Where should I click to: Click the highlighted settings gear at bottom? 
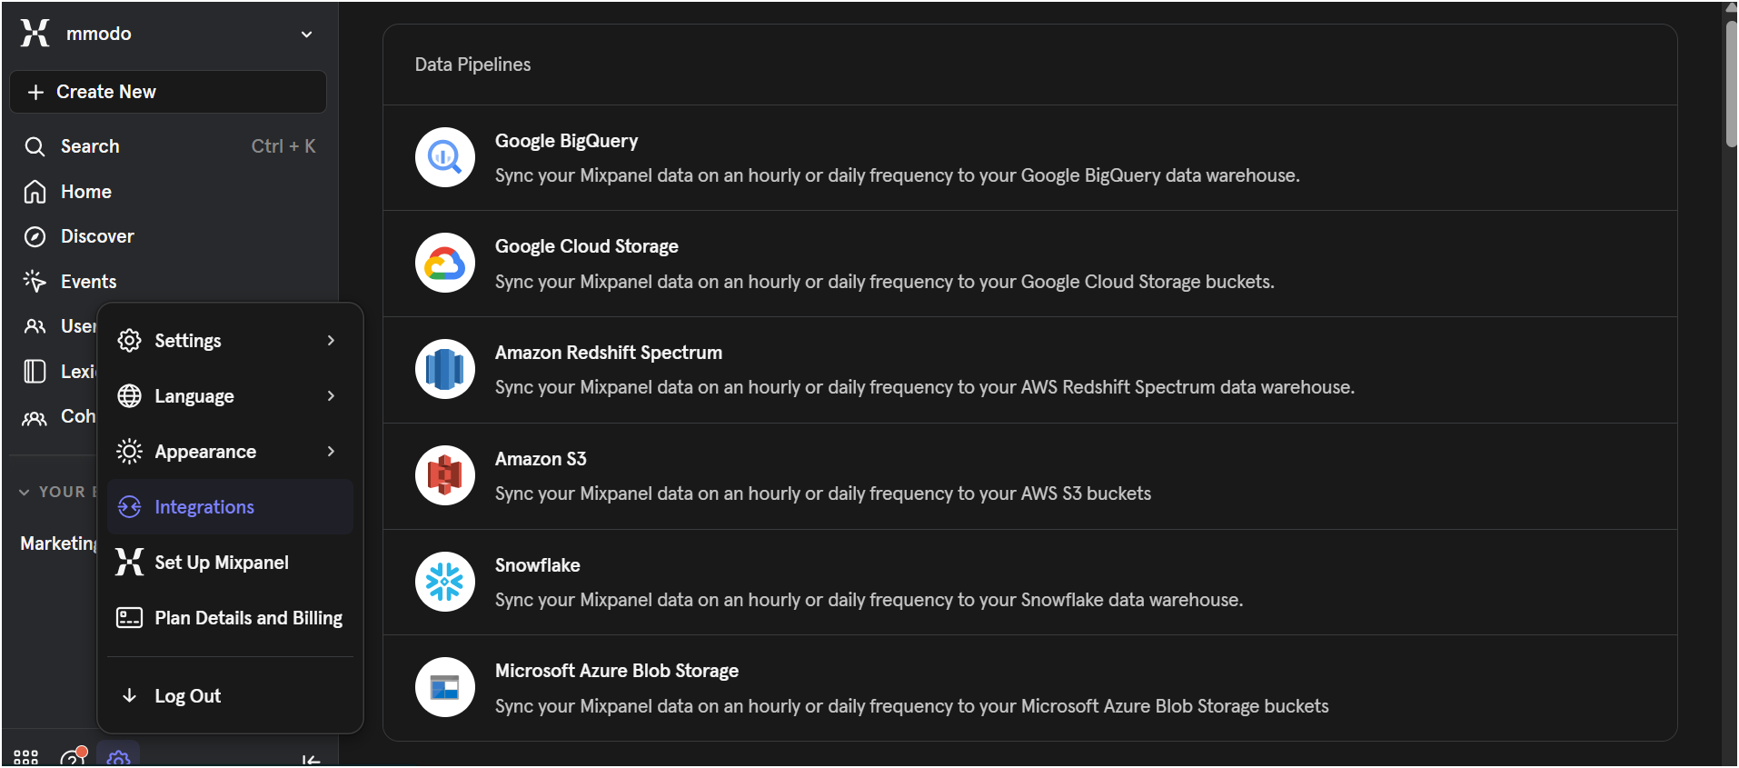[x=118, y=757]
